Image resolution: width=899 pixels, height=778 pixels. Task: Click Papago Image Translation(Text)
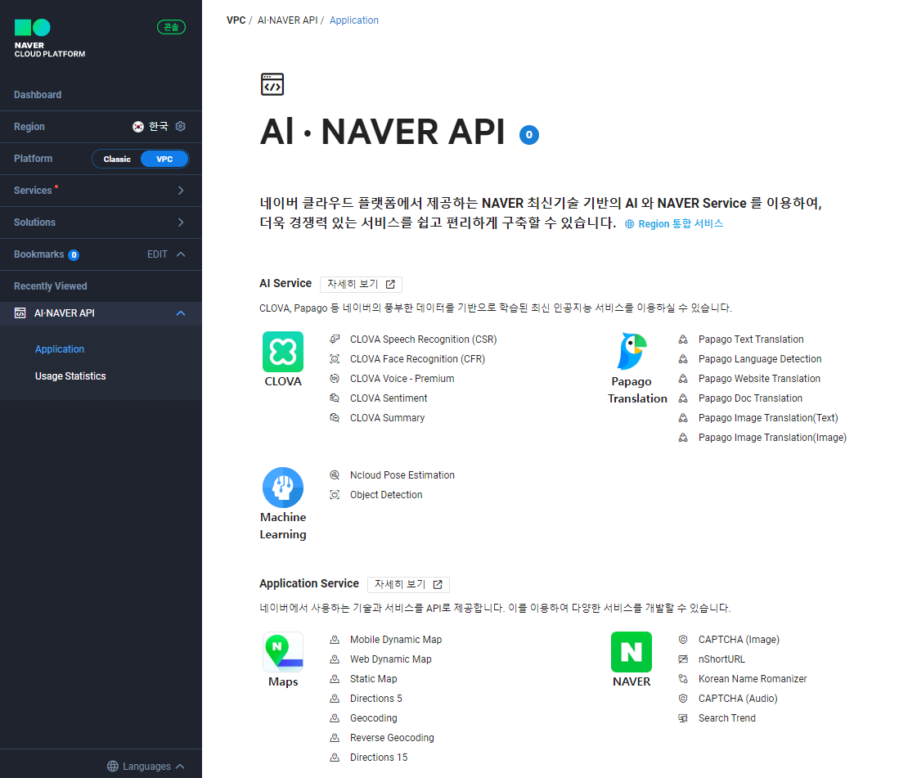point(768,418)
